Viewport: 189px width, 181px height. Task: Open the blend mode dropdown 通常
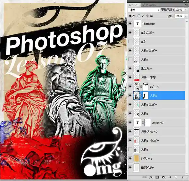(x=144, y=10)
